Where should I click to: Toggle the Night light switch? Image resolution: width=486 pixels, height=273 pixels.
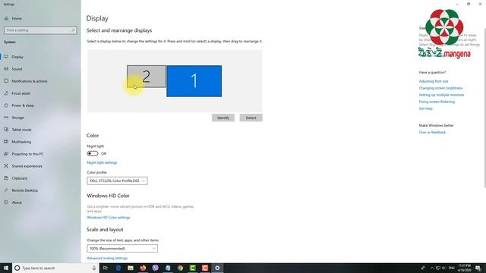93,153
